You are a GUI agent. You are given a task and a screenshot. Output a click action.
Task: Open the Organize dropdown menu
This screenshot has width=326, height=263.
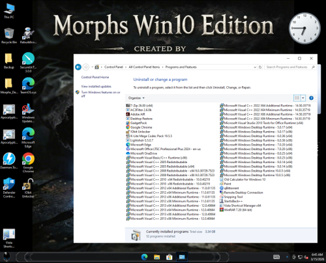136,98
